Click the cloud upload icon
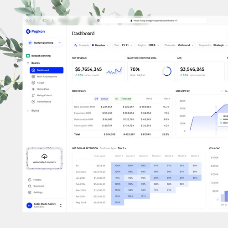The image size is (228, 228). click(x=44, y=156)
